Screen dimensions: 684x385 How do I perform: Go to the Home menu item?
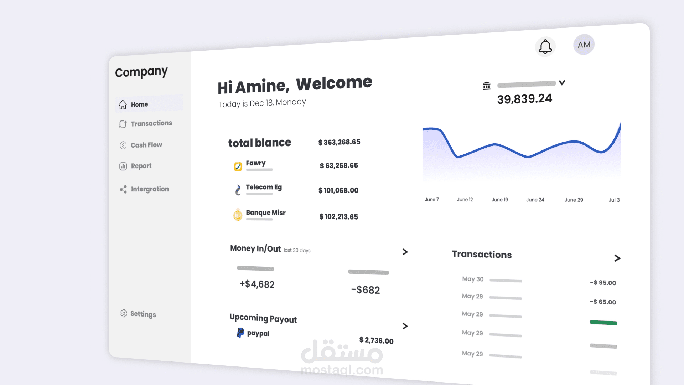(139, 104)
